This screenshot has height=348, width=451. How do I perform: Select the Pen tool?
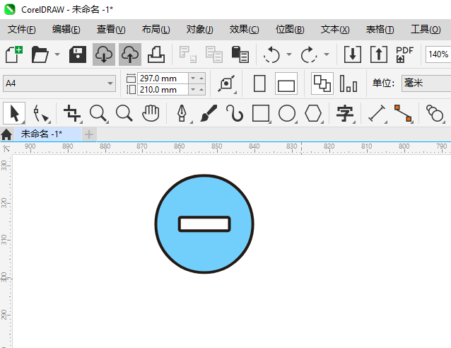[x=182, y=113]
